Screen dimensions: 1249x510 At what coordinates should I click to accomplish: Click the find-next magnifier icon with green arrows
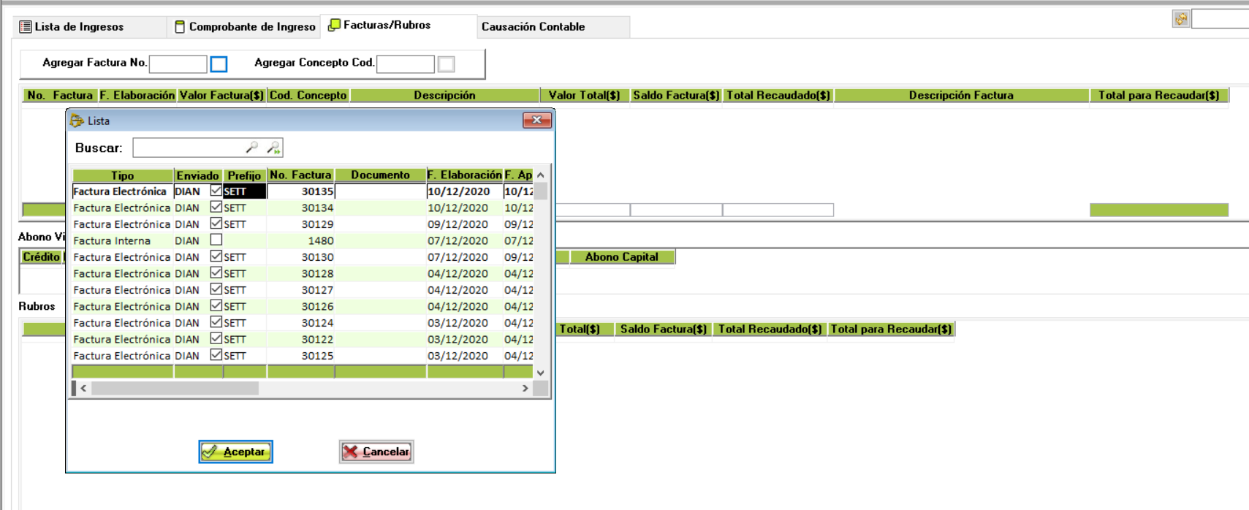click(x=273, y=148)
